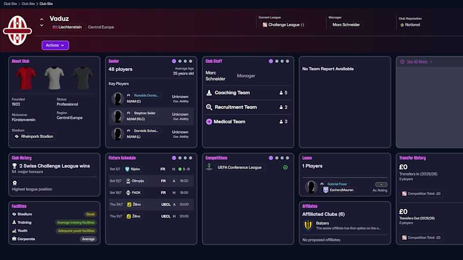
Task: Click Transfers Out Competition Total tag
Action: click(421, 238)
